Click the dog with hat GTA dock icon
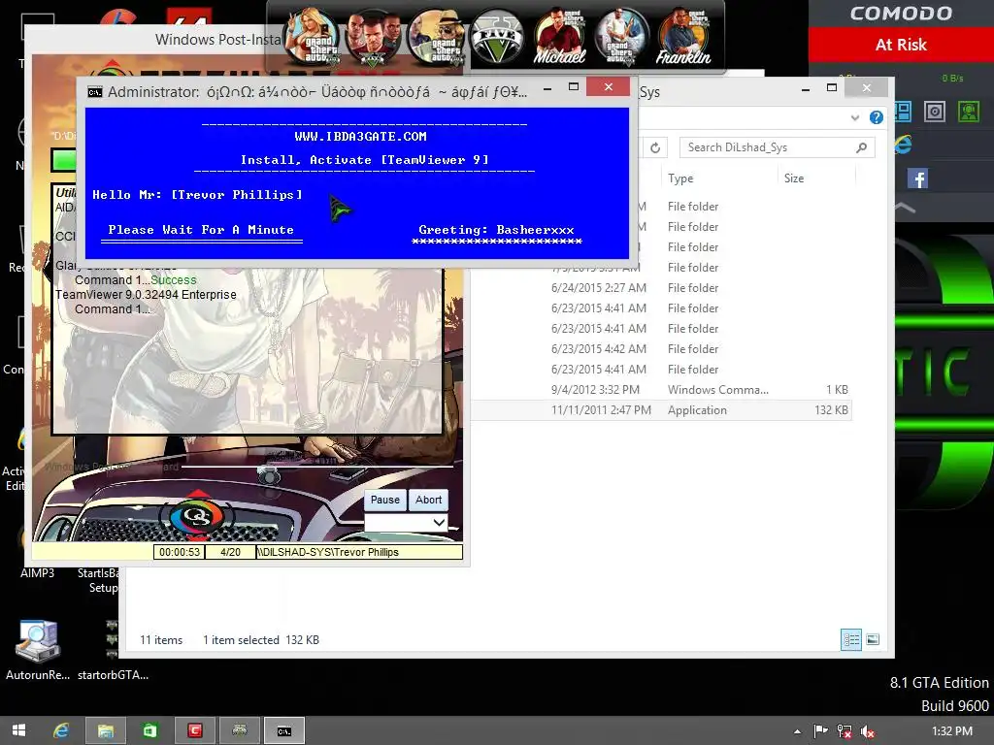This screenshot has height=745, width=994. 436,37
